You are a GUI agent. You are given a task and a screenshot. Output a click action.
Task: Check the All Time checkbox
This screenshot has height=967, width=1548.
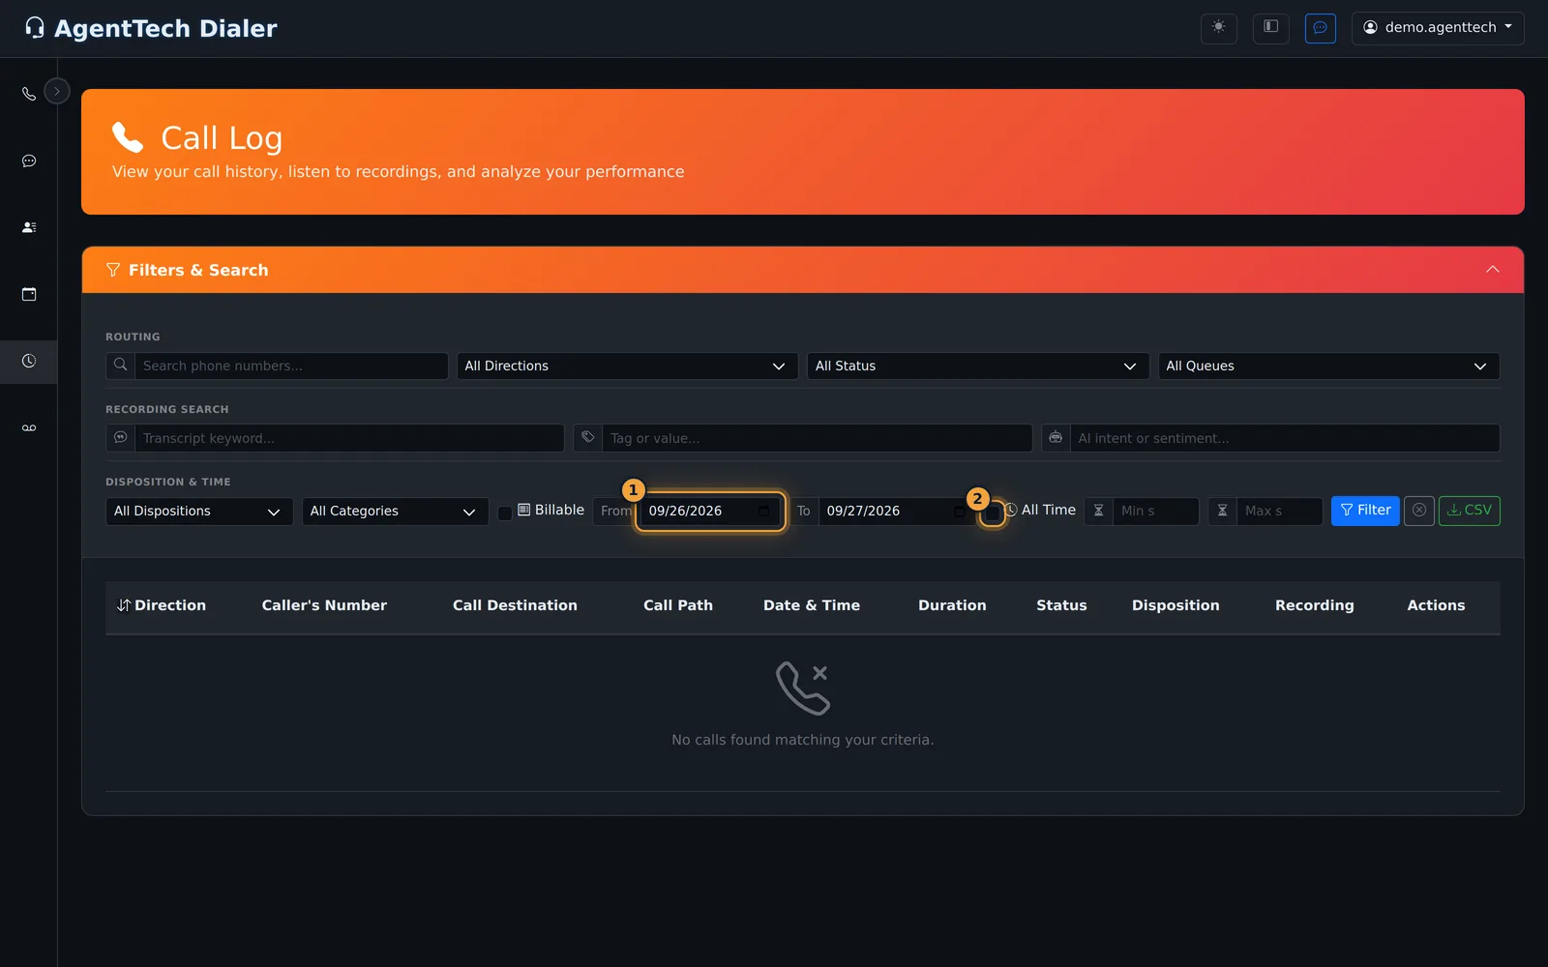point(993,513)
